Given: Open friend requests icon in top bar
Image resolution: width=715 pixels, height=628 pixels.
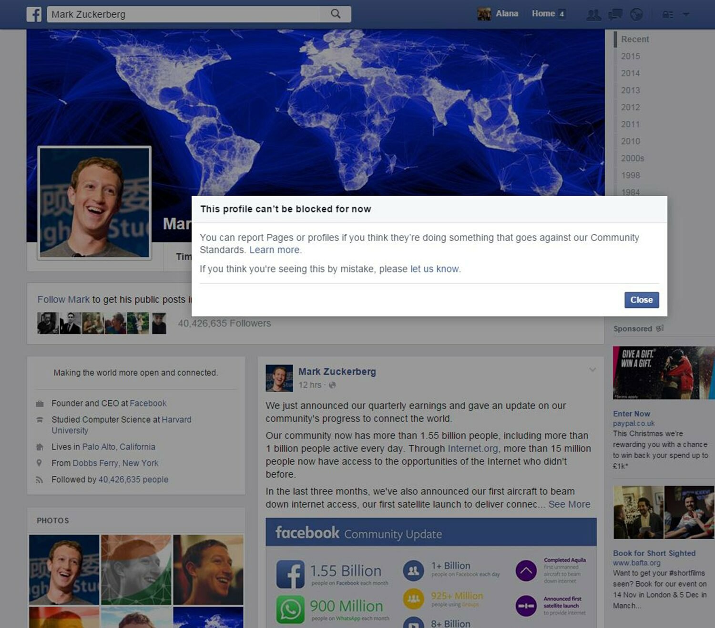Looking at the screenshot, I should click(x=593, y=15).
